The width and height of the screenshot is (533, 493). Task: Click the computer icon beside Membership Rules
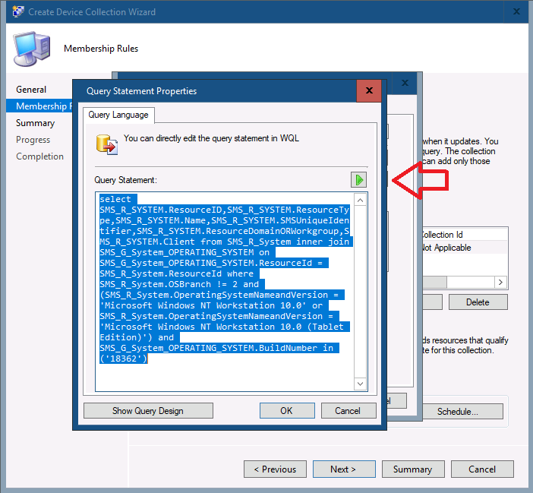32,49
